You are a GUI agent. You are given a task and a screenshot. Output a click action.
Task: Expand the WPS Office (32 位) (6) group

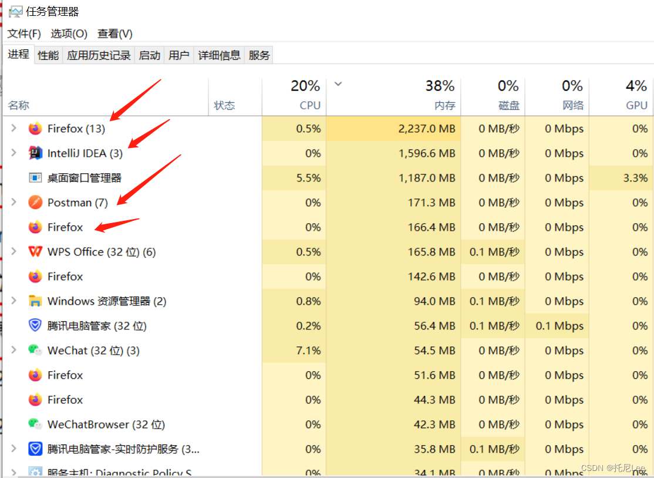pos(14,251)
